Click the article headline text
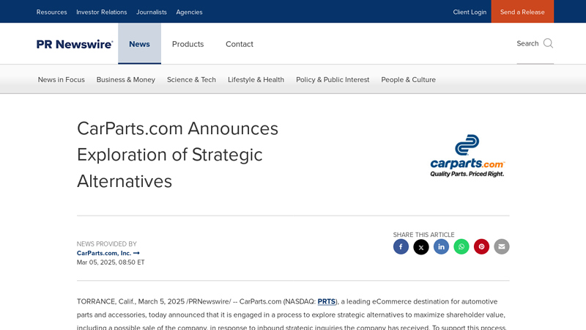586x330 pixels. [177, 155]
